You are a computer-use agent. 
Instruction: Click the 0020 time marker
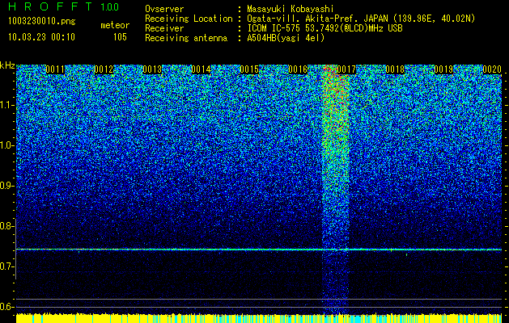(x=492, y=69)
